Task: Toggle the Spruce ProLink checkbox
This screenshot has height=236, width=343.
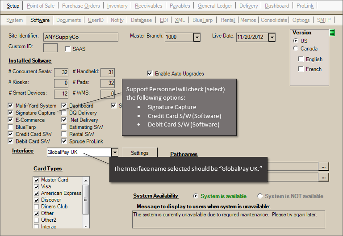Action: [x=64, y=141]
